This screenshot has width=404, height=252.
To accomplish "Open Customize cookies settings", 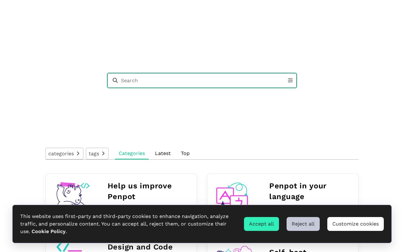I will (355, 224).
